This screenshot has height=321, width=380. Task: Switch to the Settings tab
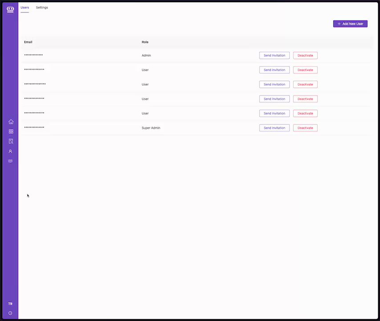coord(42,8)
